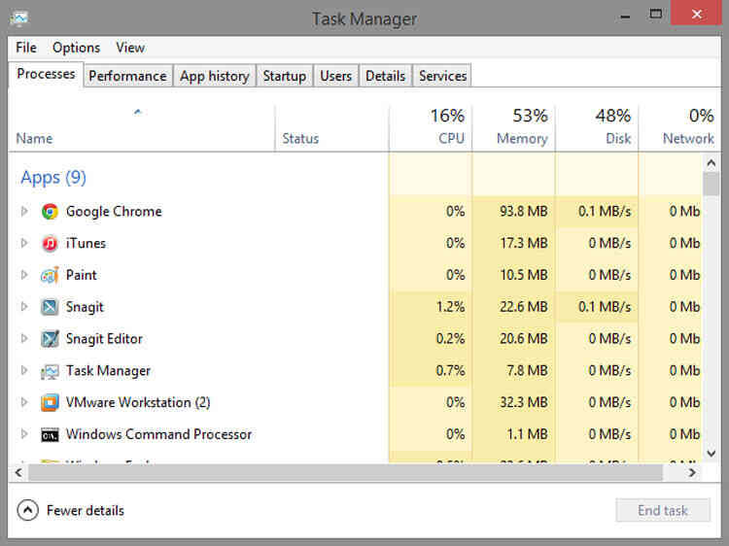The image size is (729, 546).
Task: Click the End task button
Action: pos(662,510)
